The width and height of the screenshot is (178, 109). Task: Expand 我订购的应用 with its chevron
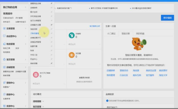tap(25, 7)
